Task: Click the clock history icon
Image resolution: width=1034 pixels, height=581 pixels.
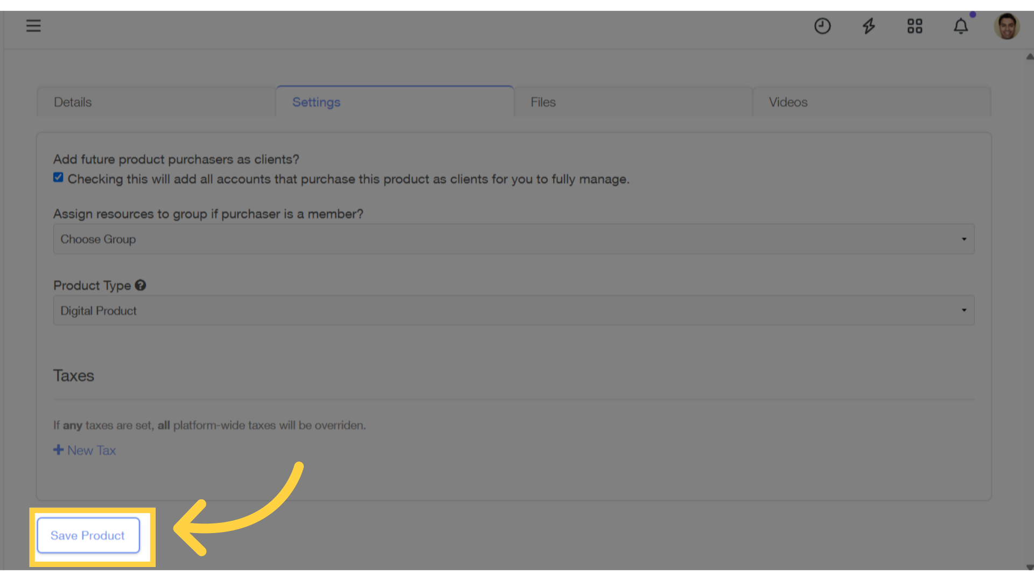Action: click(822, 26)
